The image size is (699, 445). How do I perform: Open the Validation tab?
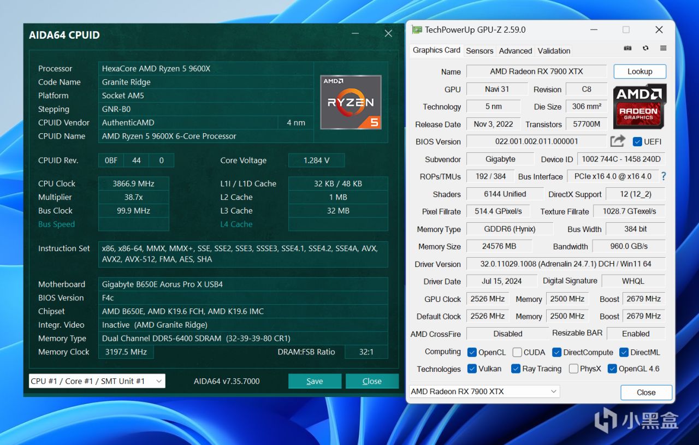(554, 51)
